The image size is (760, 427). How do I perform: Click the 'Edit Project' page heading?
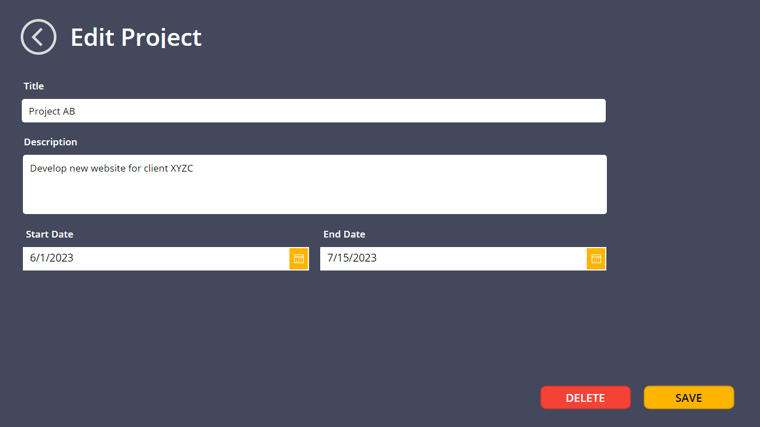click(x=136, y=37)
